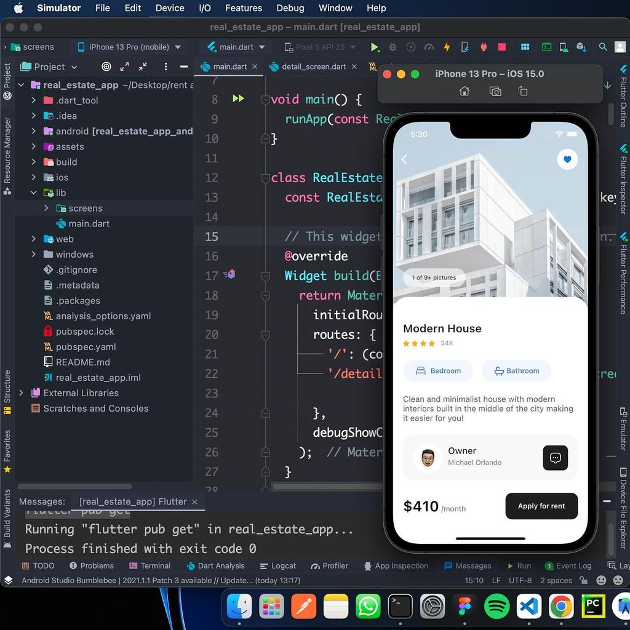This screenshot has width=630, height=630.
Task: Open Project panel options three-dot menu
Action: pos(165,66)
